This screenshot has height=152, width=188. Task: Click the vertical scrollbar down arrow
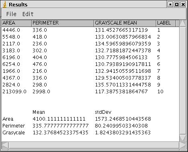tap(183, 138)
